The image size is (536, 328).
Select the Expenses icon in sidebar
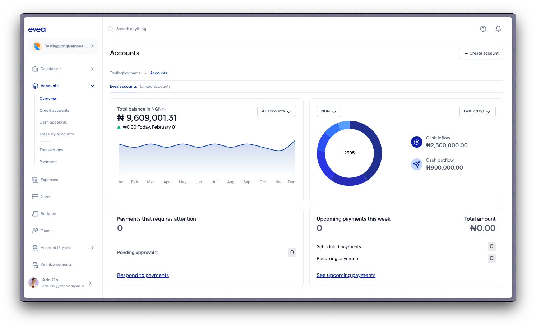(x=35, y=180)
